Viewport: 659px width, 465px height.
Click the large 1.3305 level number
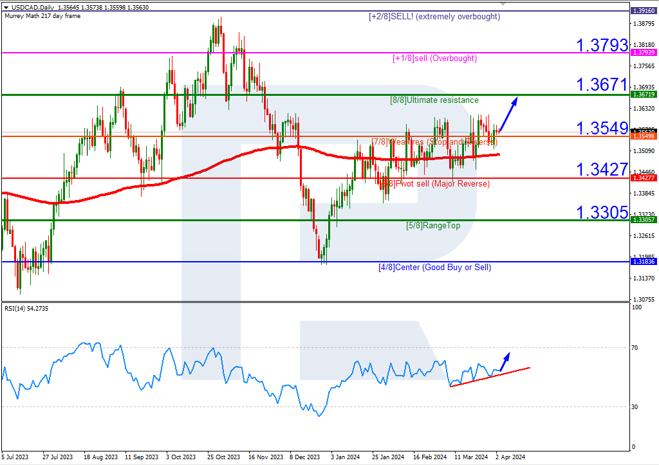602,212
